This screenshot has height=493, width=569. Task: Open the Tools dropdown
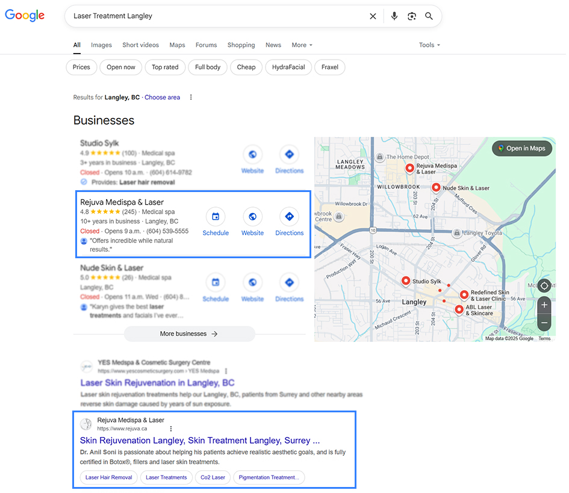click(429, 45)
